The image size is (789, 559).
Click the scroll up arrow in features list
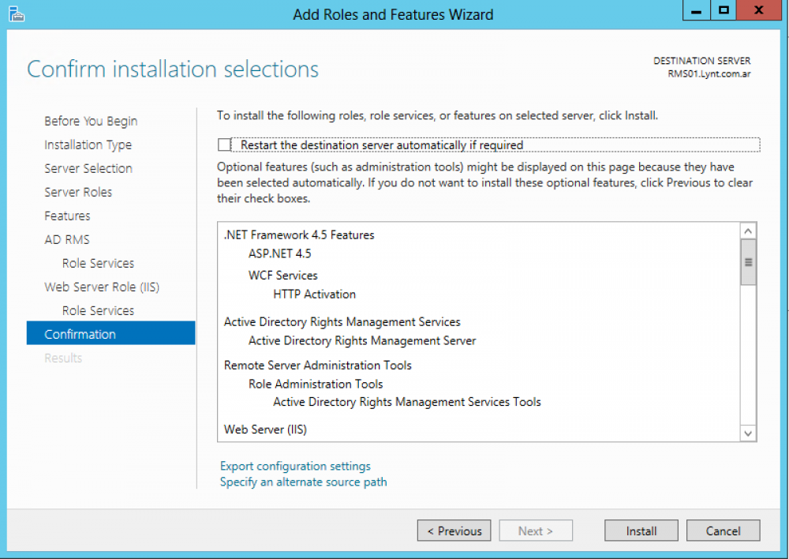tap(748, 231)
